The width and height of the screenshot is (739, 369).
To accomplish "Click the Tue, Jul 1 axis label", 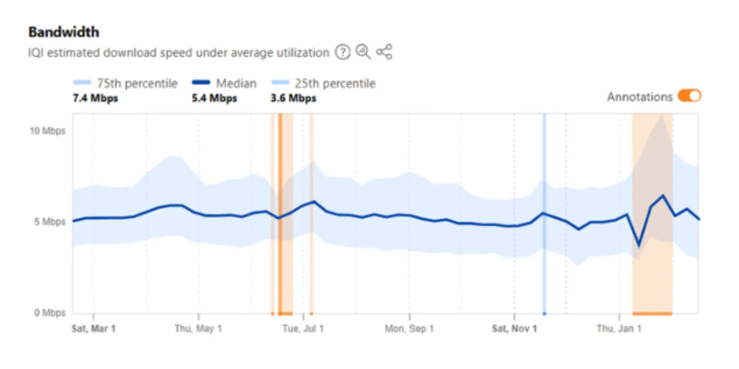I will (303, 329).
